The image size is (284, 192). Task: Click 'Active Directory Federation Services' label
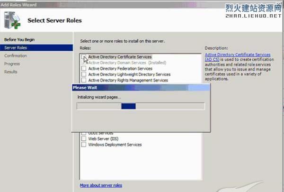pyautogui.click(x=120, y=68)
